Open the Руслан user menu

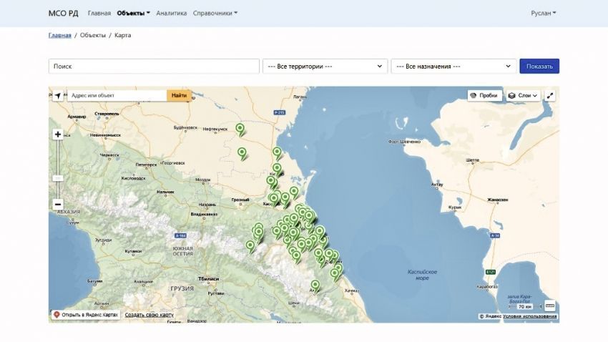[x=543, y=13]
